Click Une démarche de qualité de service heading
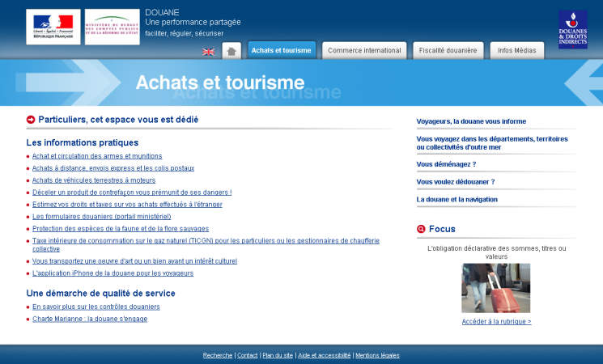 click(100, 294)
